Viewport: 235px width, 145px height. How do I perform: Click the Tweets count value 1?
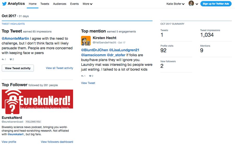click(162, 35)
